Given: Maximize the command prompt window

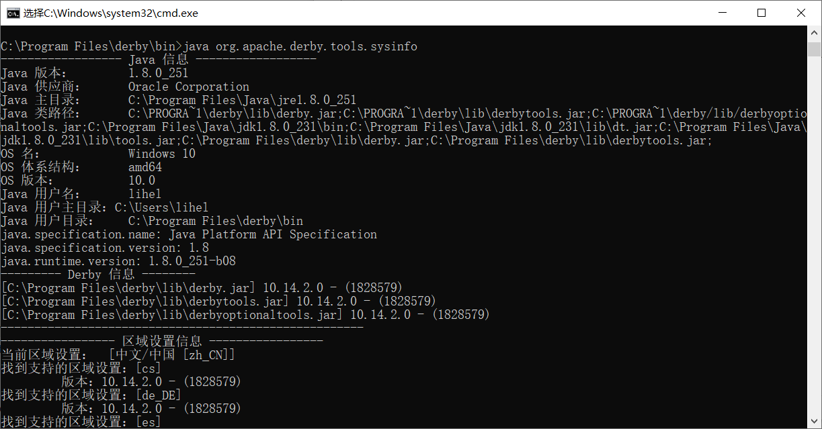Looking at the screenshot, I should pyautogui.click(x=761, y=13).
